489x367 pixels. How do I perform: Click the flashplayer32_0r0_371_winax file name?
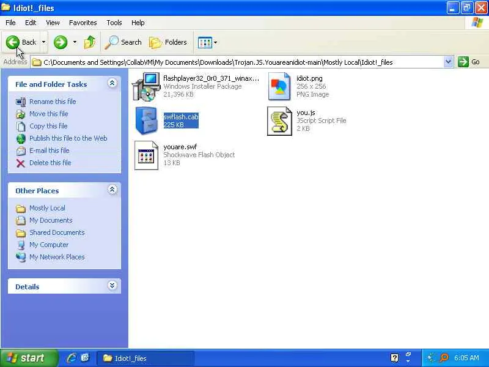[x=211, y=78]
